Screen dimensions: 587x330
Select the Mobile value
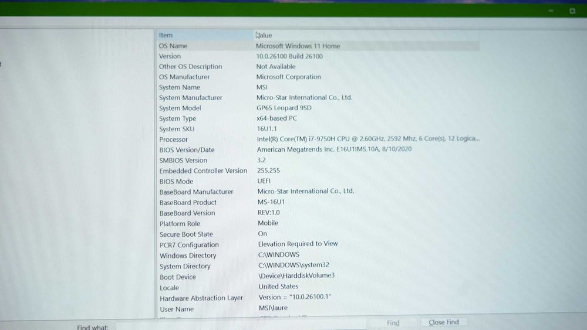[268, 223]
